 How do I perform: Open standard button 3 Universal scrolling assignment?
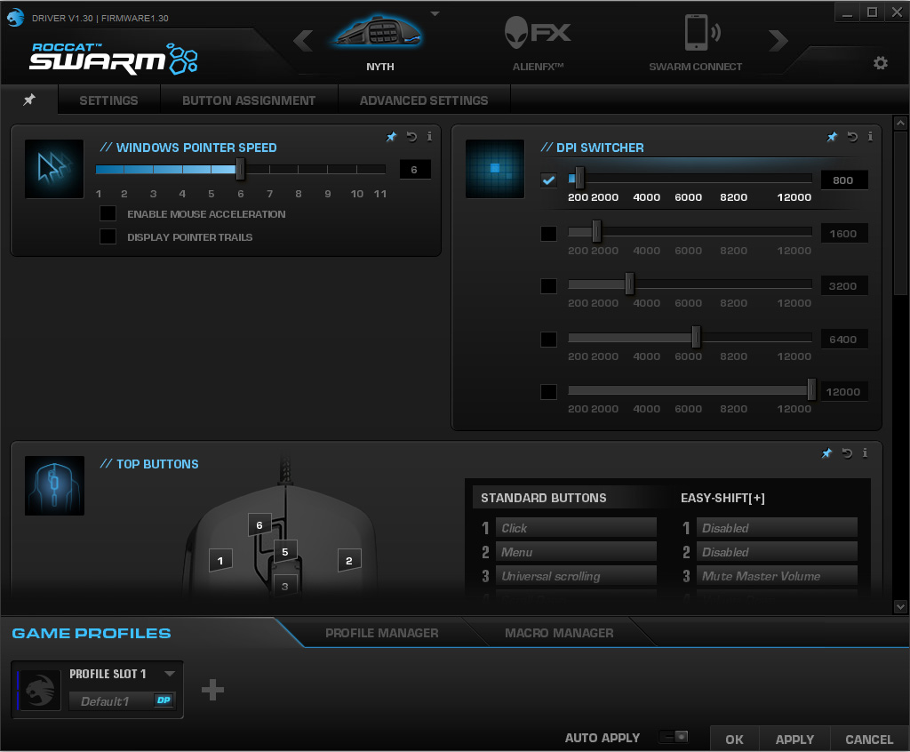(x=576, y=576)
